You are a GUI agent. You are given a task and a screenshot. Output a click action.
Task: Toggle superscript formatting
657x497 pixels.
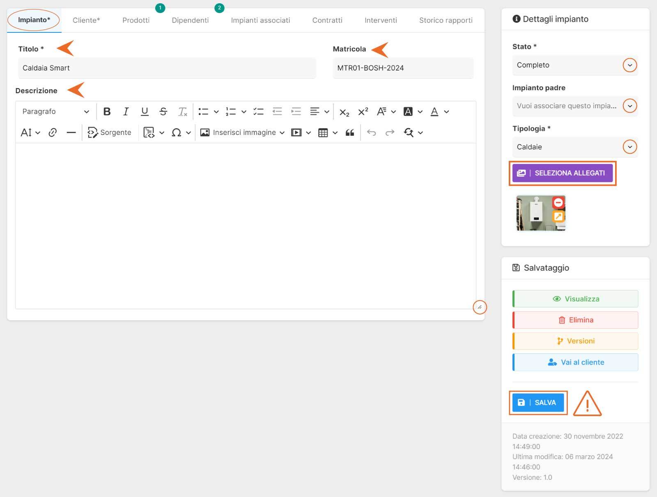pyautogui.click(x=363, y=112)
